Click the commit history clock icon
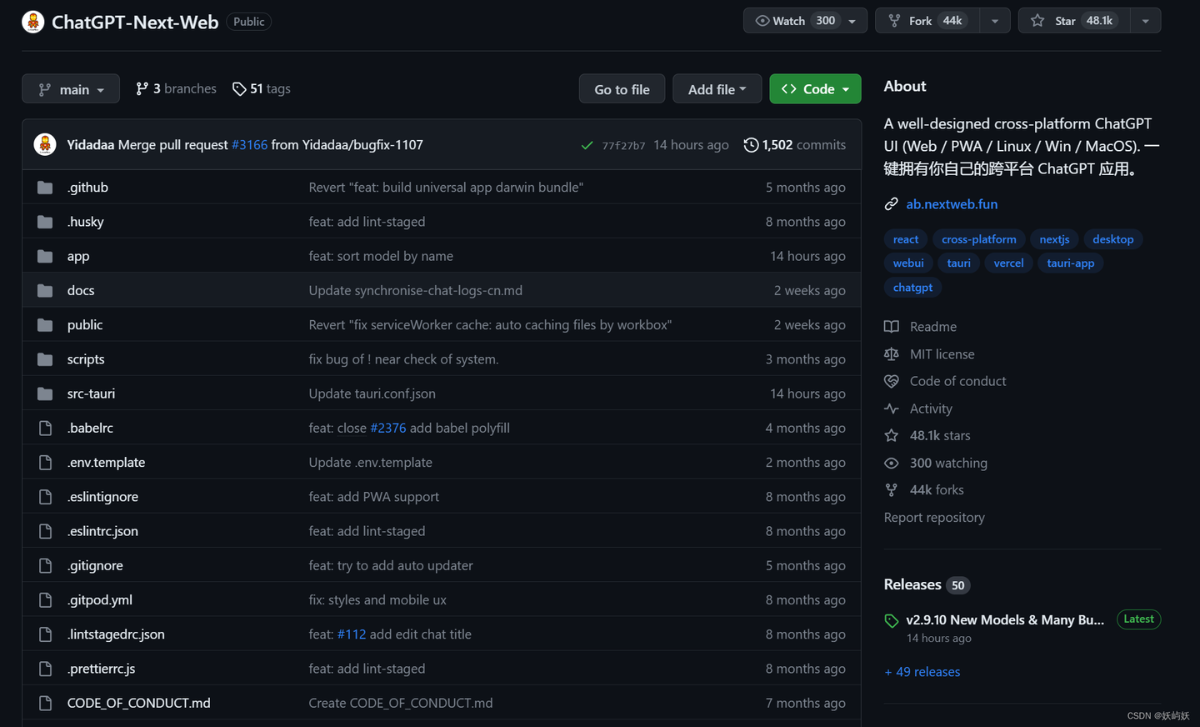This screenshot has height=727, width=1200. [751, 145]
